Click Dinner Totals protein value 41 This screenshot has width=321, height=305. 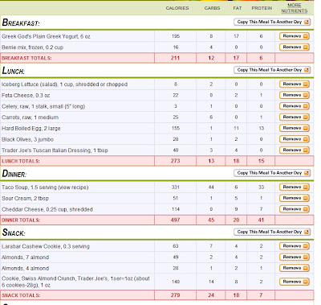click(x=261, y=220)
